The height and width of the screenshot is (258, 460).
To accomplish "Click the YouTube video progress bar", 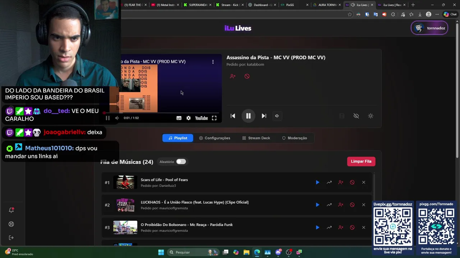I will [x=162, y=113].
